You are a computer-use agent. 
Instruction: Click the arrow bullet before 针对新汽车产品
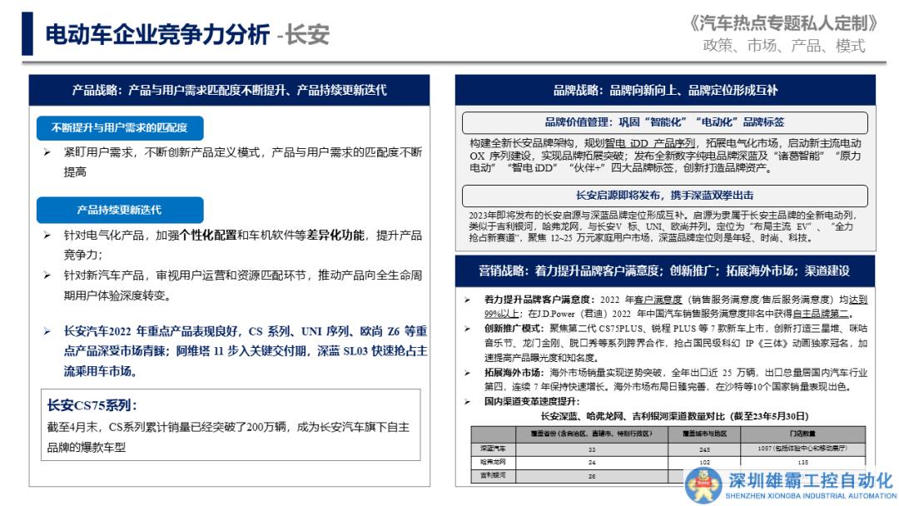tap(47, 275)
